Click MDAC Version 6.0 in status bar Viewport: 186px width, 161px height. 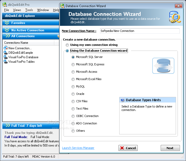[x=44, y=157]
